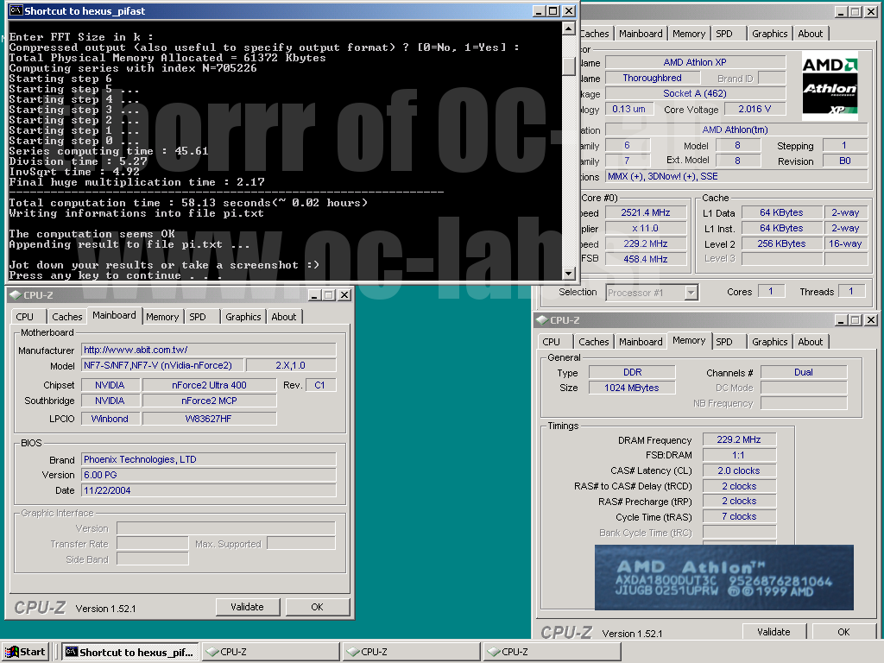Switch to CPU tab in Mainboard window
The height and width of the screenshot is (663, 884).
[x=25, y=317]
